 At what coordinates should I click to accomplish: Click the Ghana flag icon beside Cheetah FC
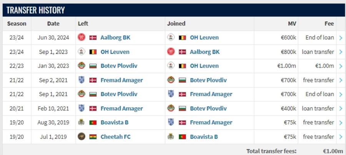(x=93, y=137)
